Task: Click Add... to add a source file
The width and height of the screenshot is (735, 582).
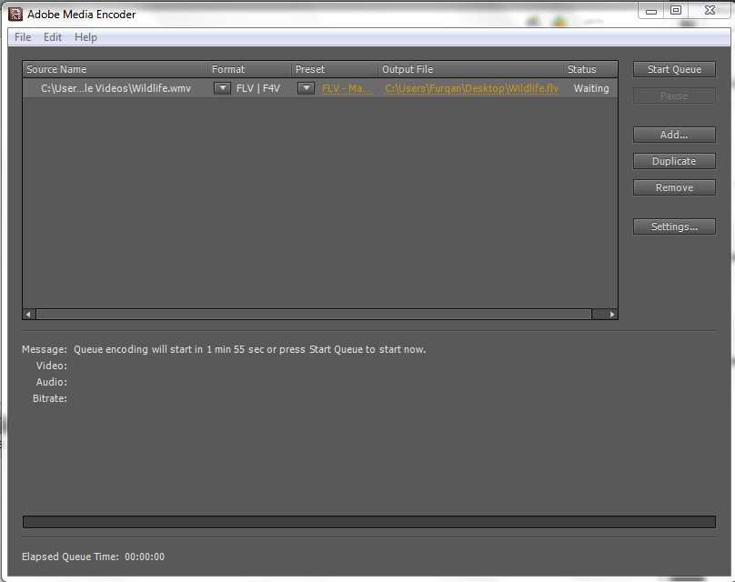Action: click(x=674, y=135)
